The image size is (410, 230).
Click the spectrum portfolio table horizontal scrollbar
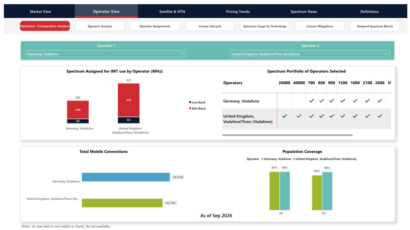pyautogui.click(x=288, y=135)
